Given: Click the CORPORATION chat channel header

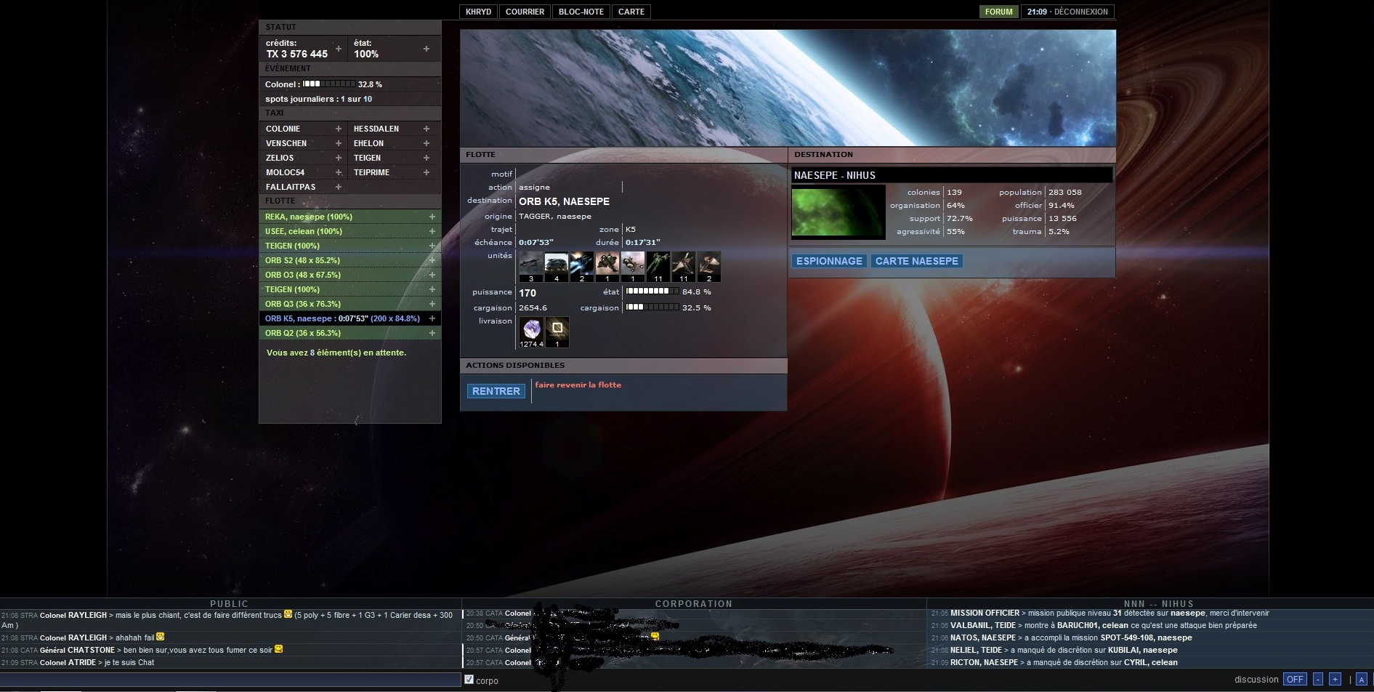Looking at the screenshot, I should 693,603.
